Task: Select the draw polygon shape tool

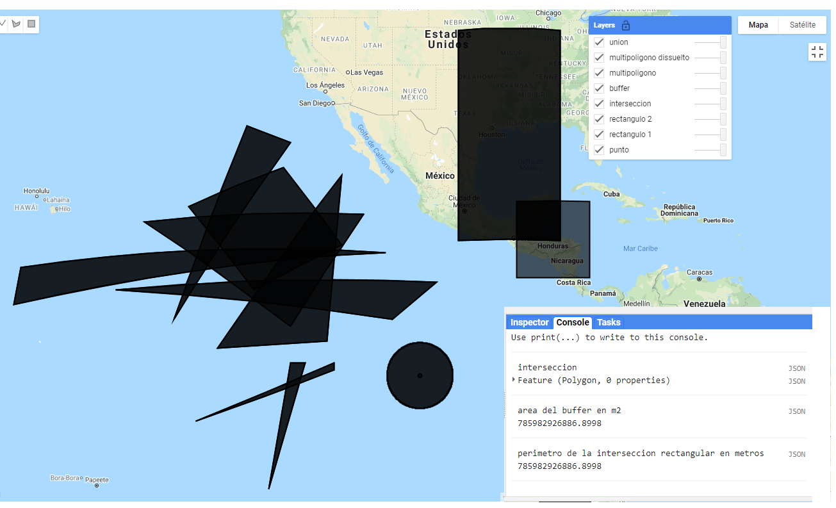Action: (x=16, y=24)
